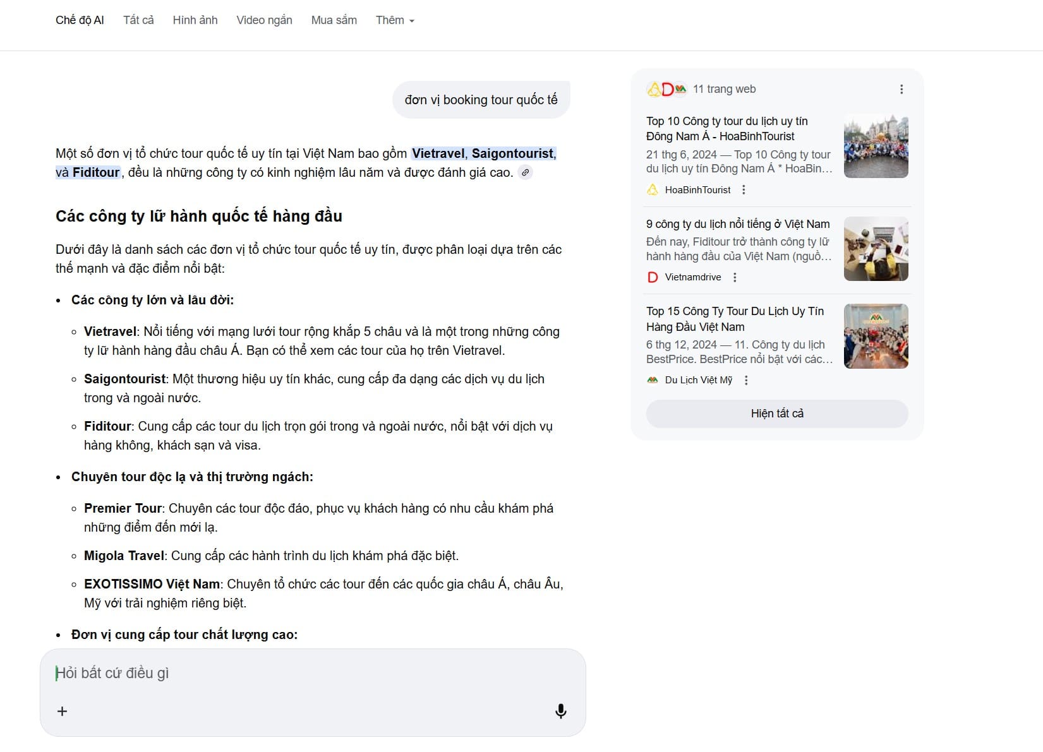Click the plus attachment icon in prompt box
The image size is (1043, 752).
(62, 712)
